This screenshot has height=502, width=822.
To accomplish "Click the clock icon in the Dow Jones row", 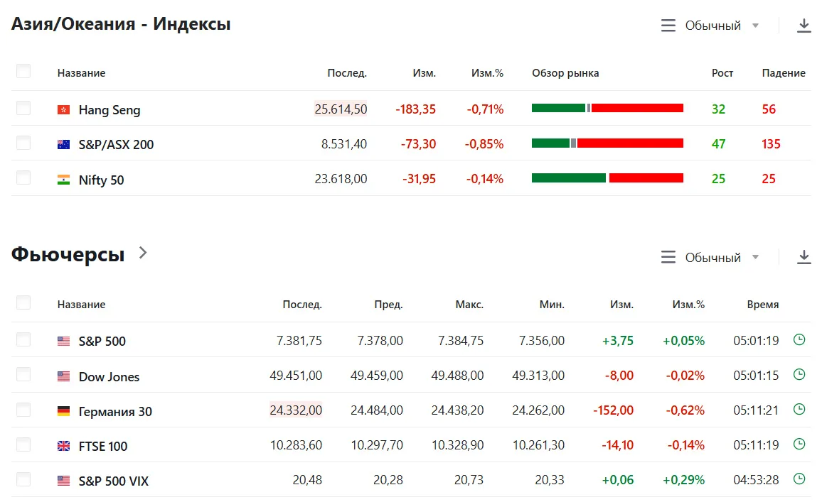I will click(x=799, y=375).
